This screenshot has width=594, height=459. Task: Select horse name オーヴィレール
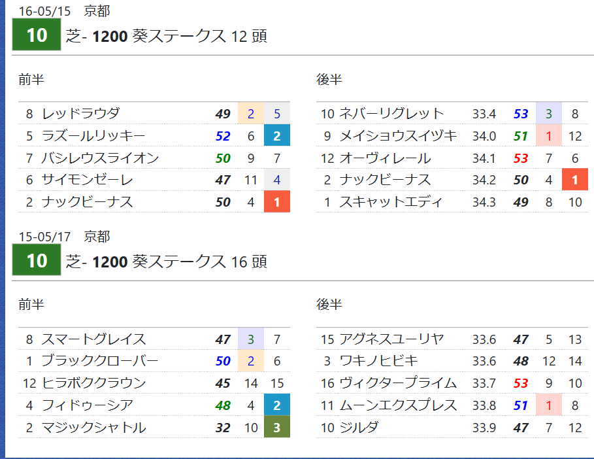point(385,158)
